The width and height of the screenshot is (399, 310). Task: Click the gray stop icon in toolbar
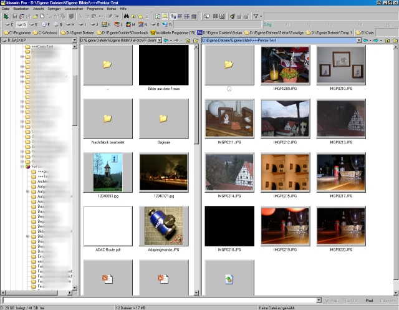[x=72, y=16]
